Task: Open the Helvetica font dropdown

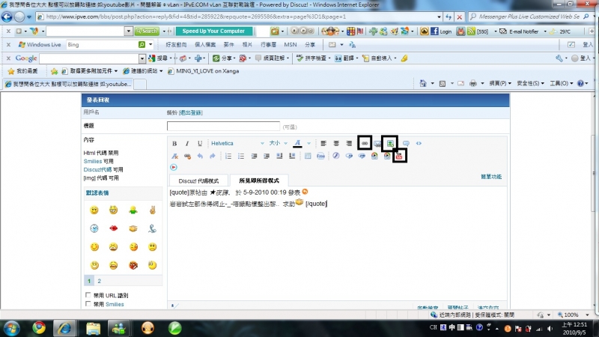Action: (237, 143)
